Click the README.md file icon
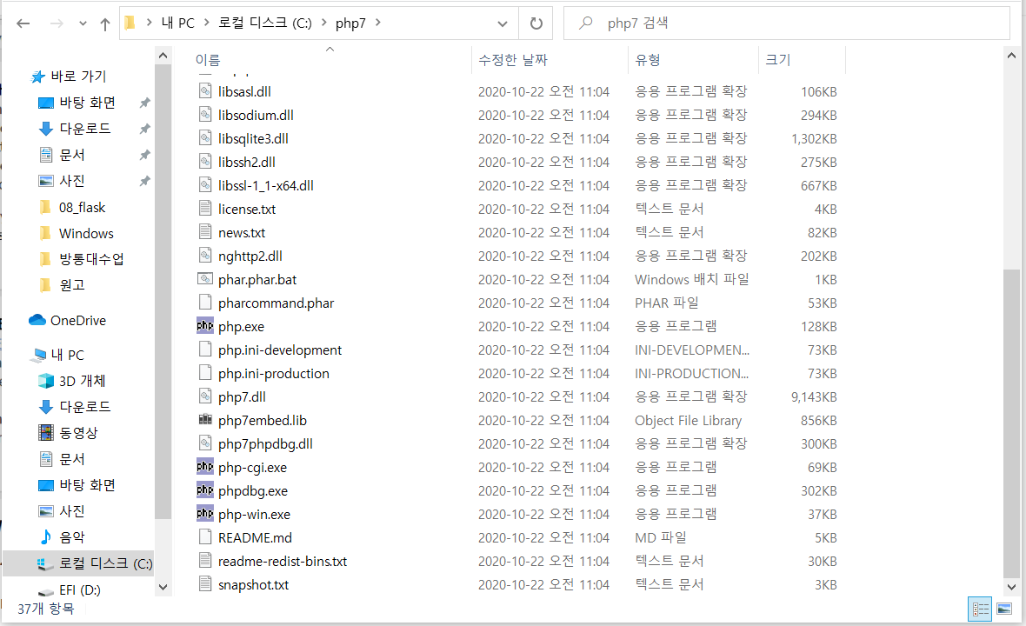Image resolution: width=1026 pixels, height=626 pixels. pos(205,537)
